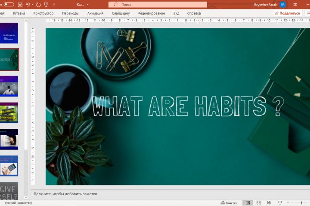Open the Вид tab
This screenshot has height=206, width=310.
coord(176,13)
